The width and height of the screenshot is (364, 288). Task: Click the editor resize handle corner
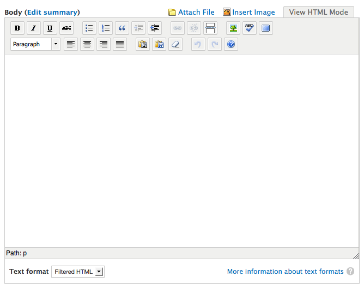tap(356, 256)
